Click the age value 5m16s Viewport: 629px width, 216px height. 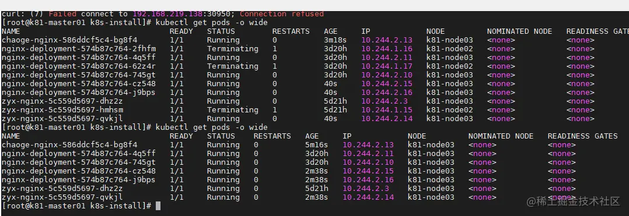316,145
